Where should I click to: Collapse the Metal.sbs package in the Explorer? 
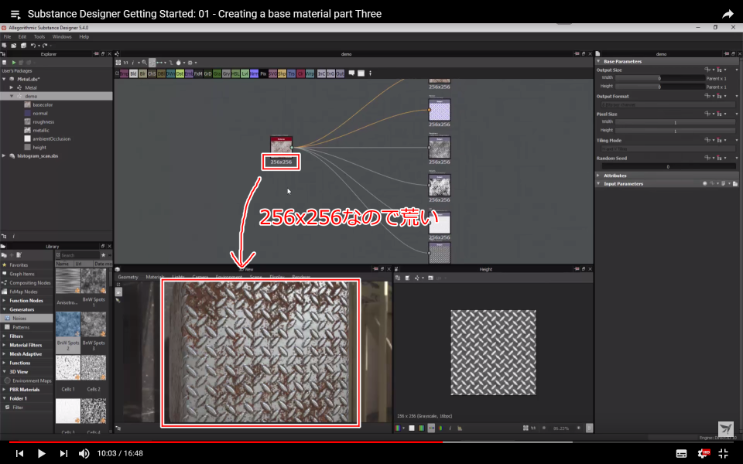(5, 79)
